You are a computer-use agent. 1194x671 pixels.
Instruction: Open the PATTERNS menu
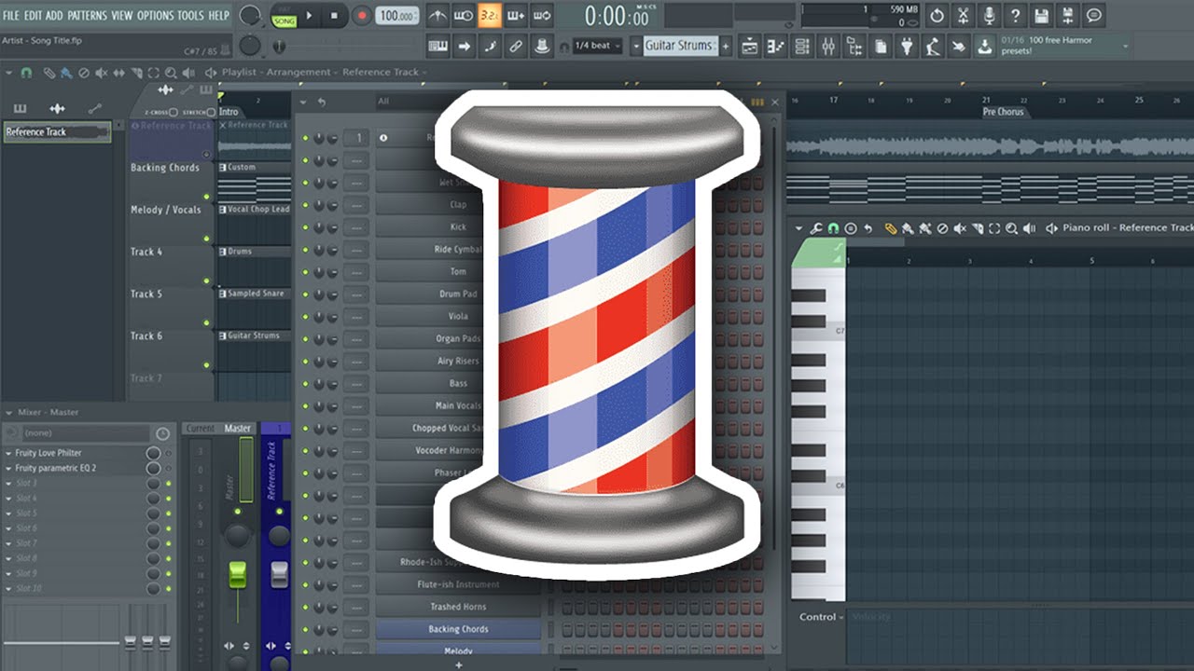pos(88,16)
